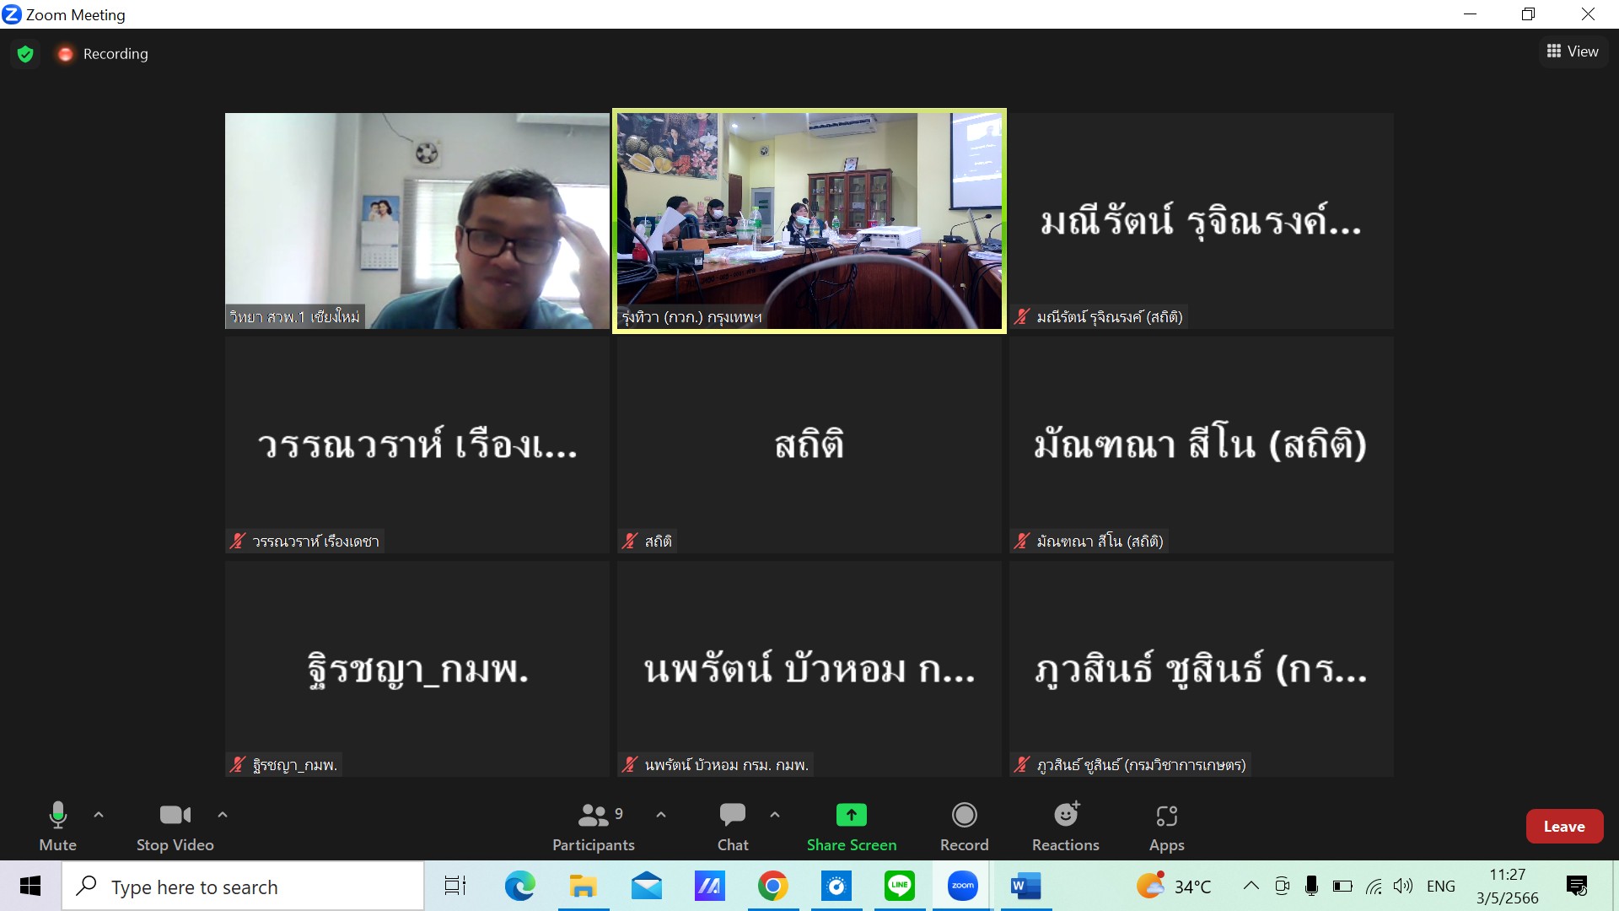Image resolution: width=1619 pixels, height=911 pixels.
Task: Select the นพรัตน์ บัวหอม participant tile
Action: [x=809, y=670]
